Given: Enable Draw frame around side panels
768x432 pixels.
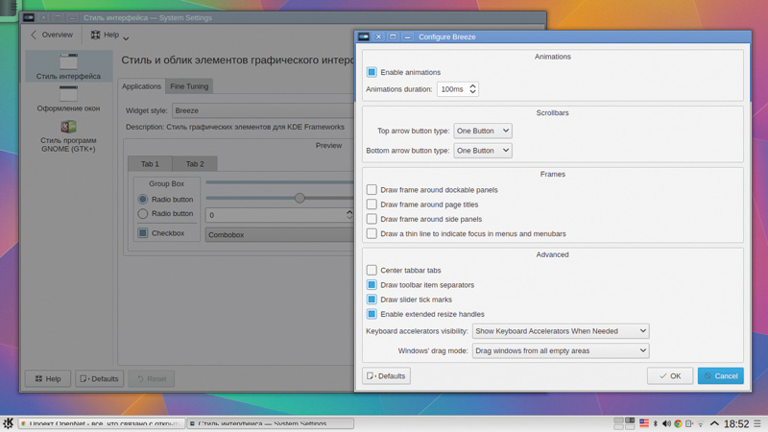Looking at the screenshot, I should coord(372,219).
